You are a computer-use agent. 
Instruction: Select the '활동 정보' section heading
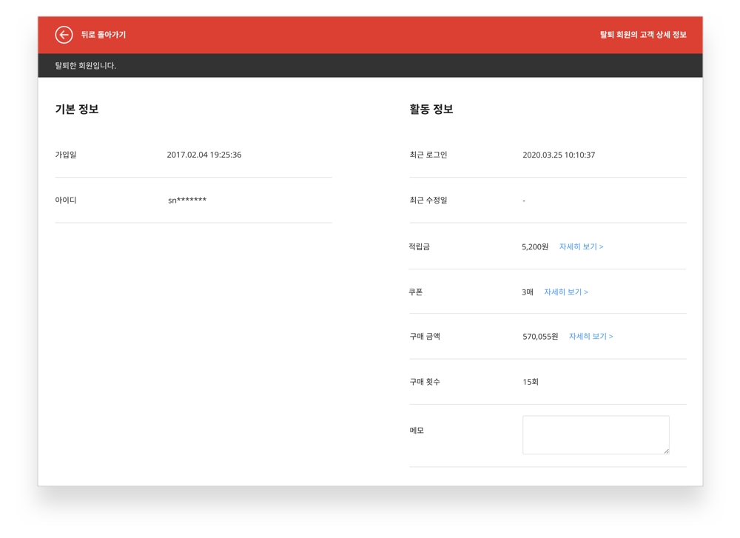point(431,110)
